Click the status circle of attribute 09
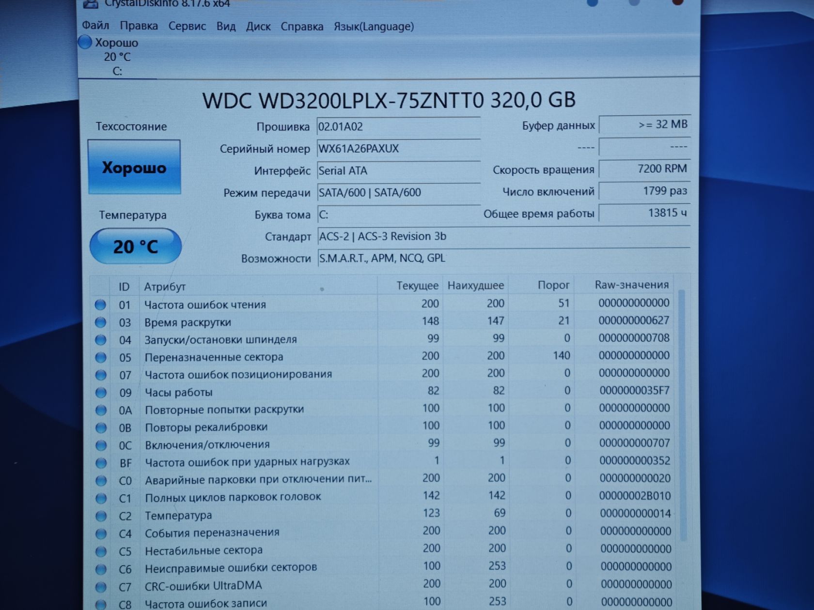 [101, 392]
